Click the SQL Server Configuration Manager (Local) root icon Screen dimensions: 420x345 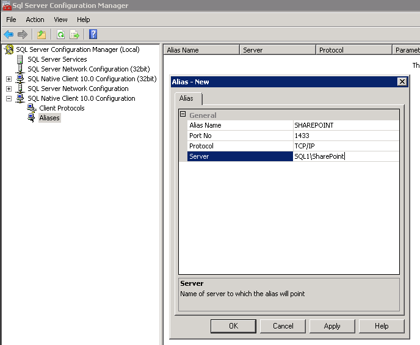point(9,49)
